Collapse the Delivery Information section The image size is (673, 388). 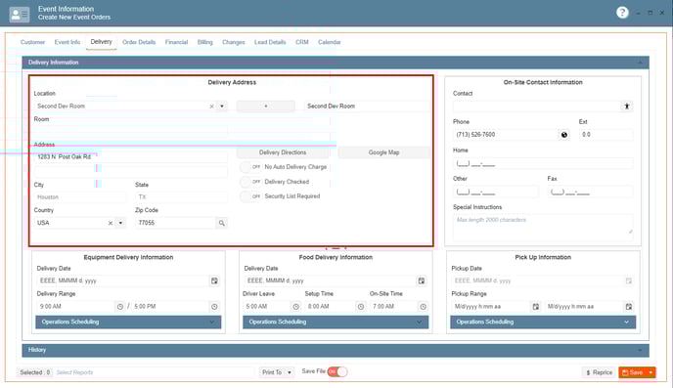click(x=640, y=63)
